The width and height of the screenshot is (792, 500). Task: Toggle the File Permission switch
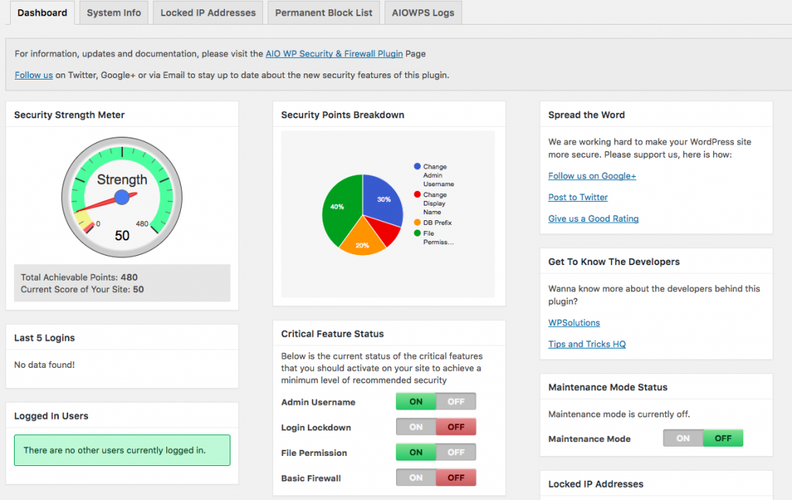[435, 453]
